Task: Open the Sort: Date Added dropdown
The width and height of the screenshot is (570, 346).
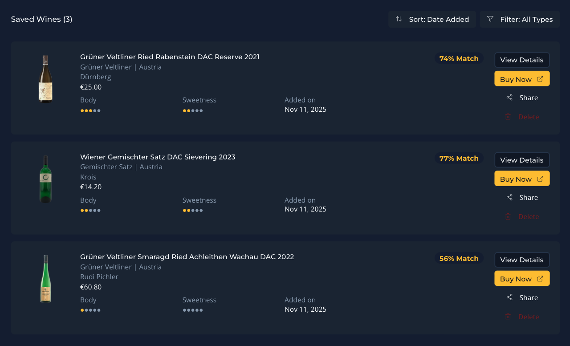Action: [432, 19]
